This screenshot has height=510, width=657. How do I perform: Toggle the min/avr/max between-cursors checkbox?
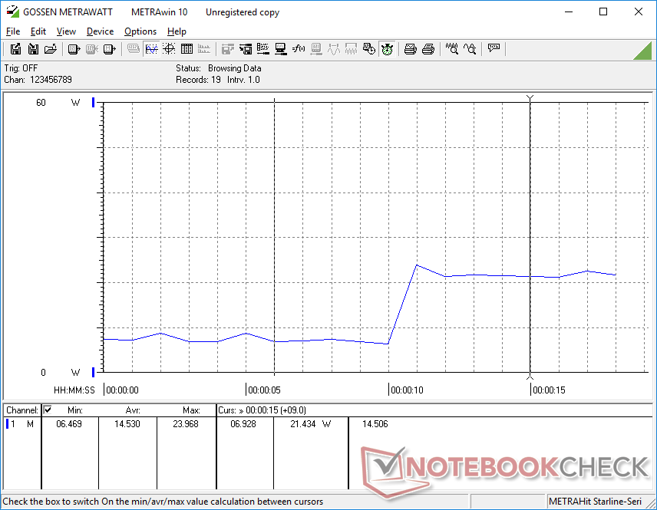[x=48, y=410]
